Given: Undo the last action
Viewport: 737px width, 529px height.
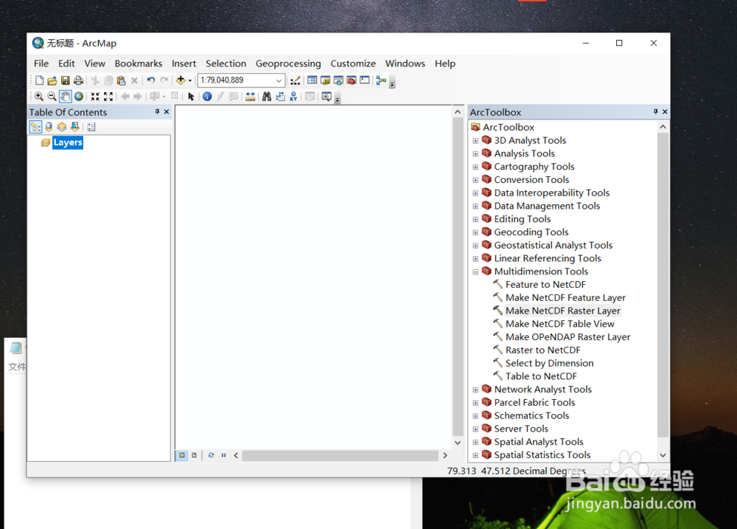Looking at the screenshot, I should (151, 80).
